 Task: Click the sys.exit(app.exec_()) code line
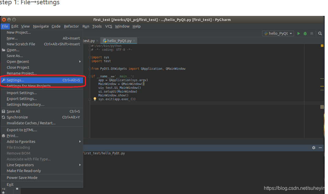117,99
